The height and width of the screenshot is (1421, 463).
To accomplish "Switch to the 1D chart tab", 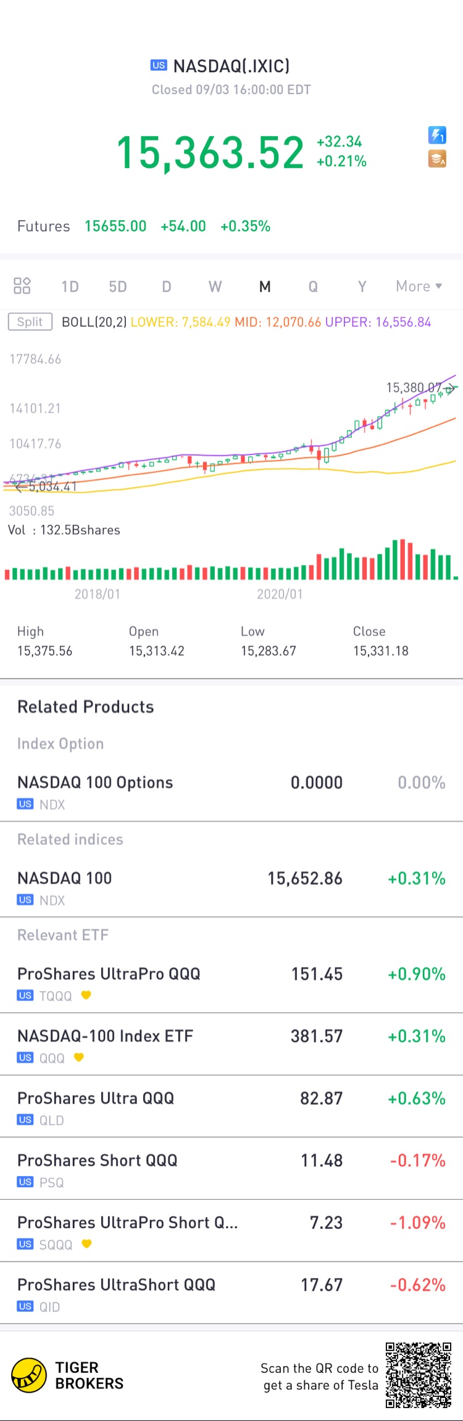I will click(70, 286).
